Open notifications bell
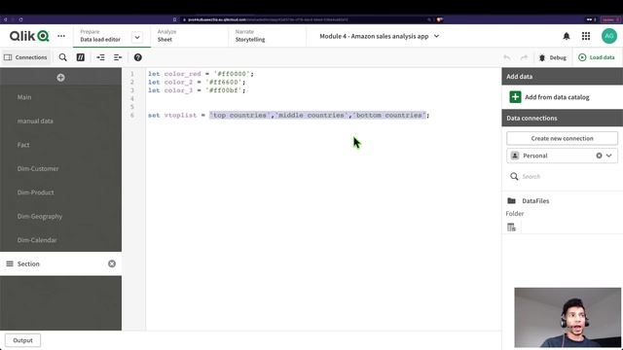The width and height of the screenshot is (623, 350). 567,36
